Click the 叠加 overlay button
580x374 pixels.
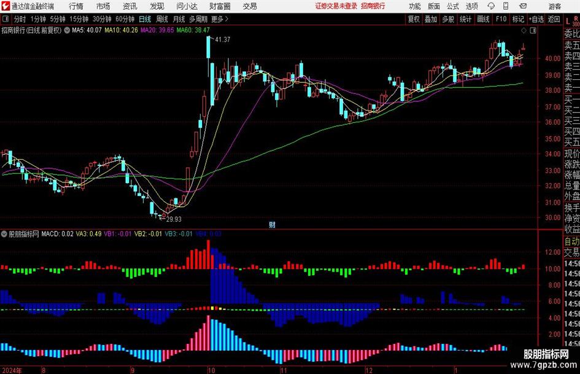431,19
